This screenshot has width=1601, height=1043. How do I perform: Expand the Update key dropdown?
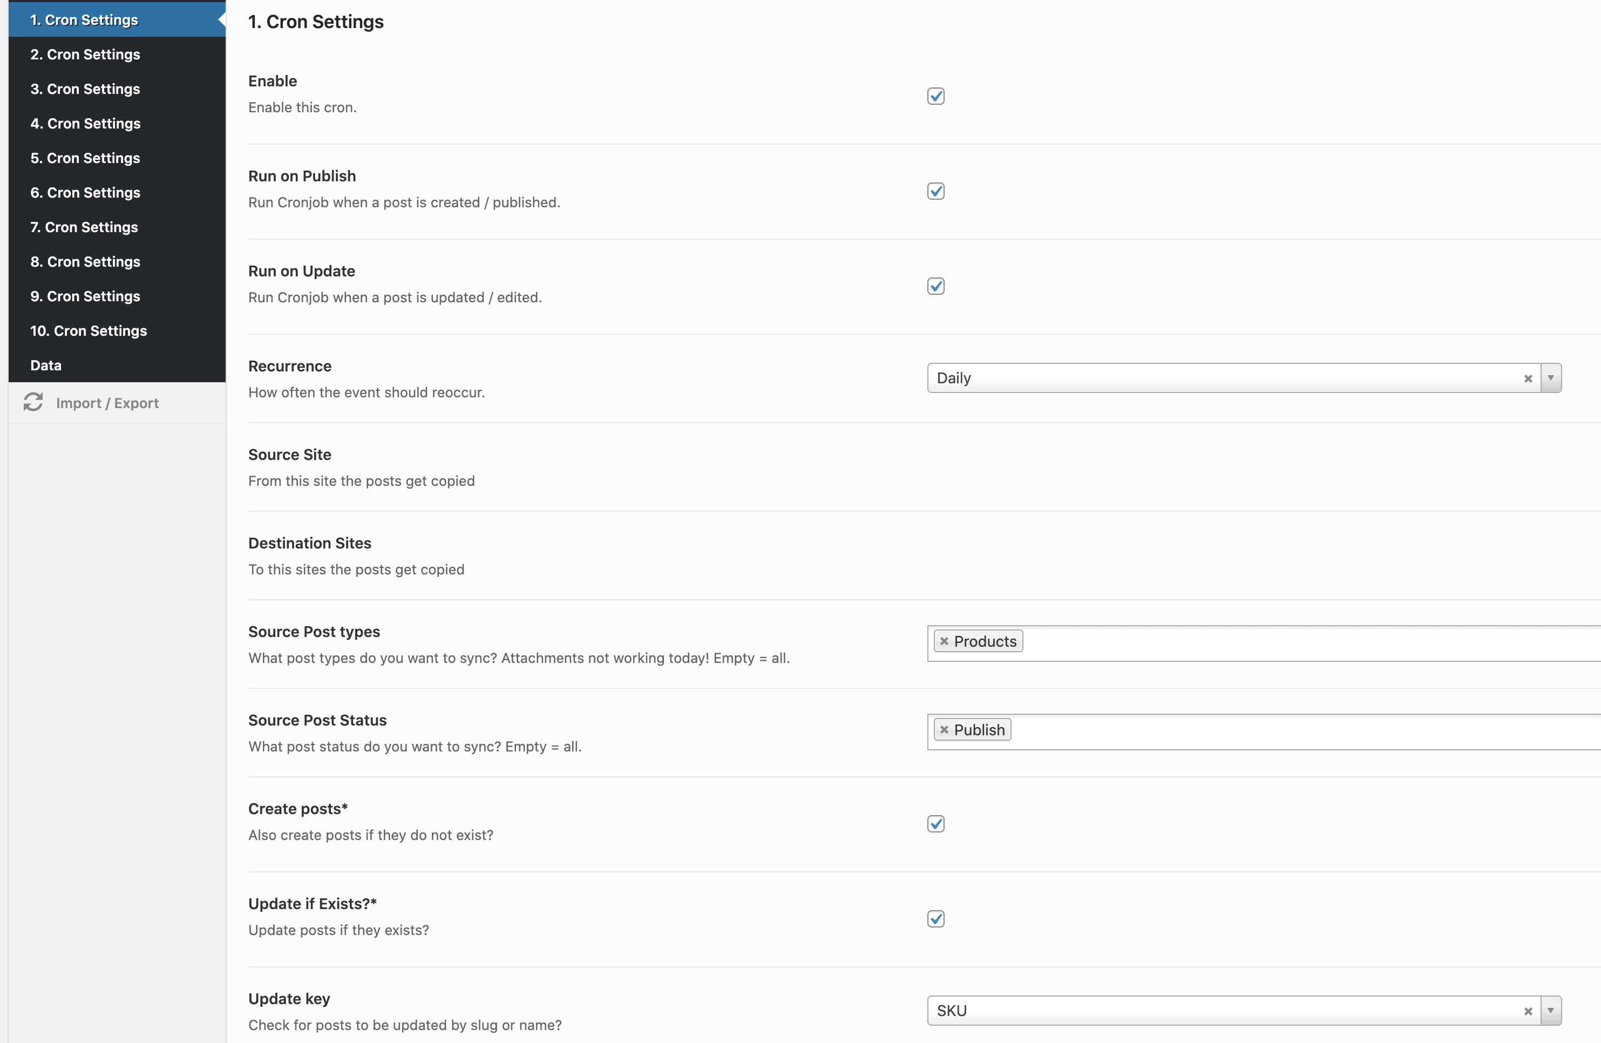click(1551, 1011)
